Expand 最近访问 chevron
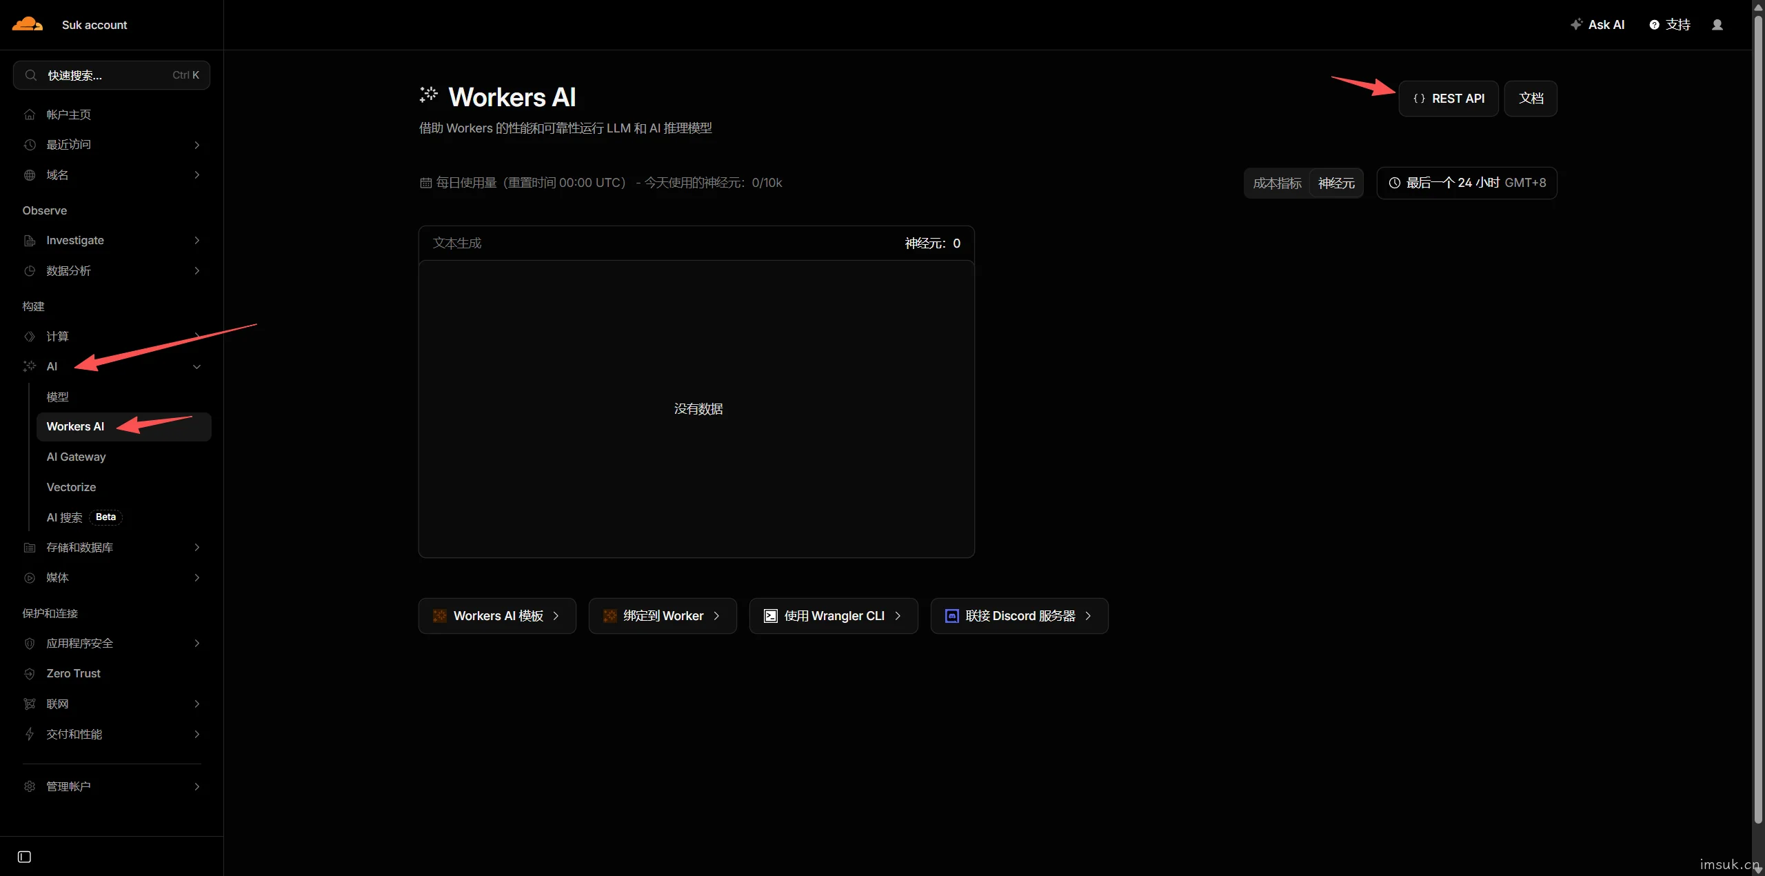Viewport: 1765px width, 876px height. coord(197,145)
